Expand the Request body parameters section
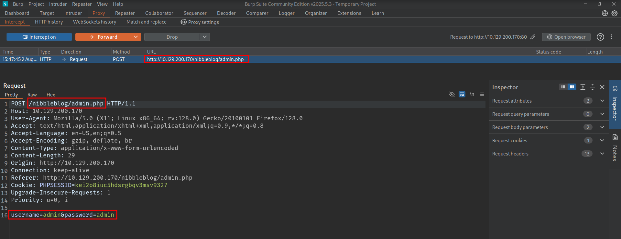The image size is (621, 239). 602,127
